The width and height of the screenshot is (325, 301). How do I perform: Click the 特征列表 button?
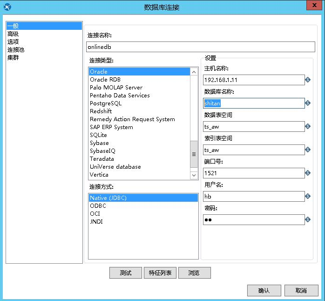click(160, 273)
